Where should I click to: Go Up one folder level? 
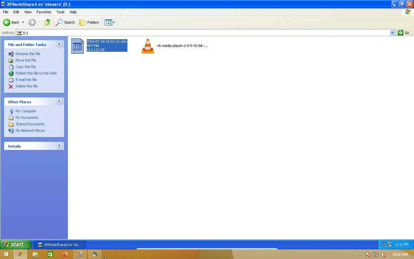pos(48,22)
